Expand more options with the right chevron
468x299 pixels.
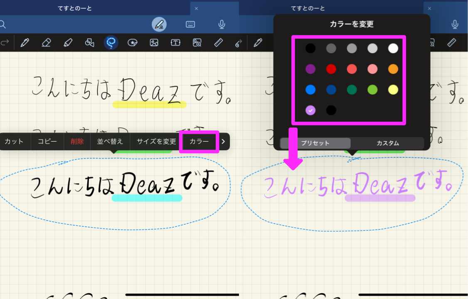click(x=223, y=141)
